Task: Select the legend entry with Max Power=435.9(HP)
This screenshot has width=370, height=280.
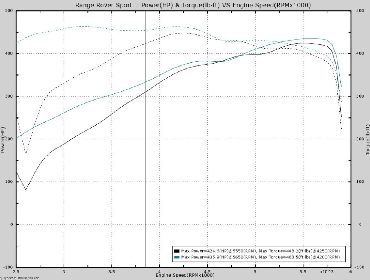Action: pyautogui.click(x=257, y=257)
